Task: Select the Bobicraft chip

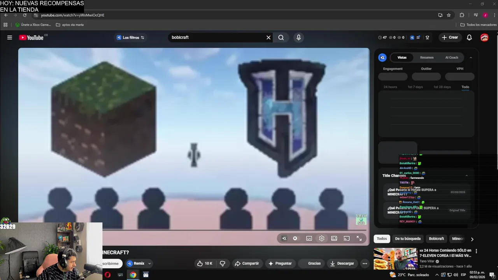Action: tap(436, 239)
